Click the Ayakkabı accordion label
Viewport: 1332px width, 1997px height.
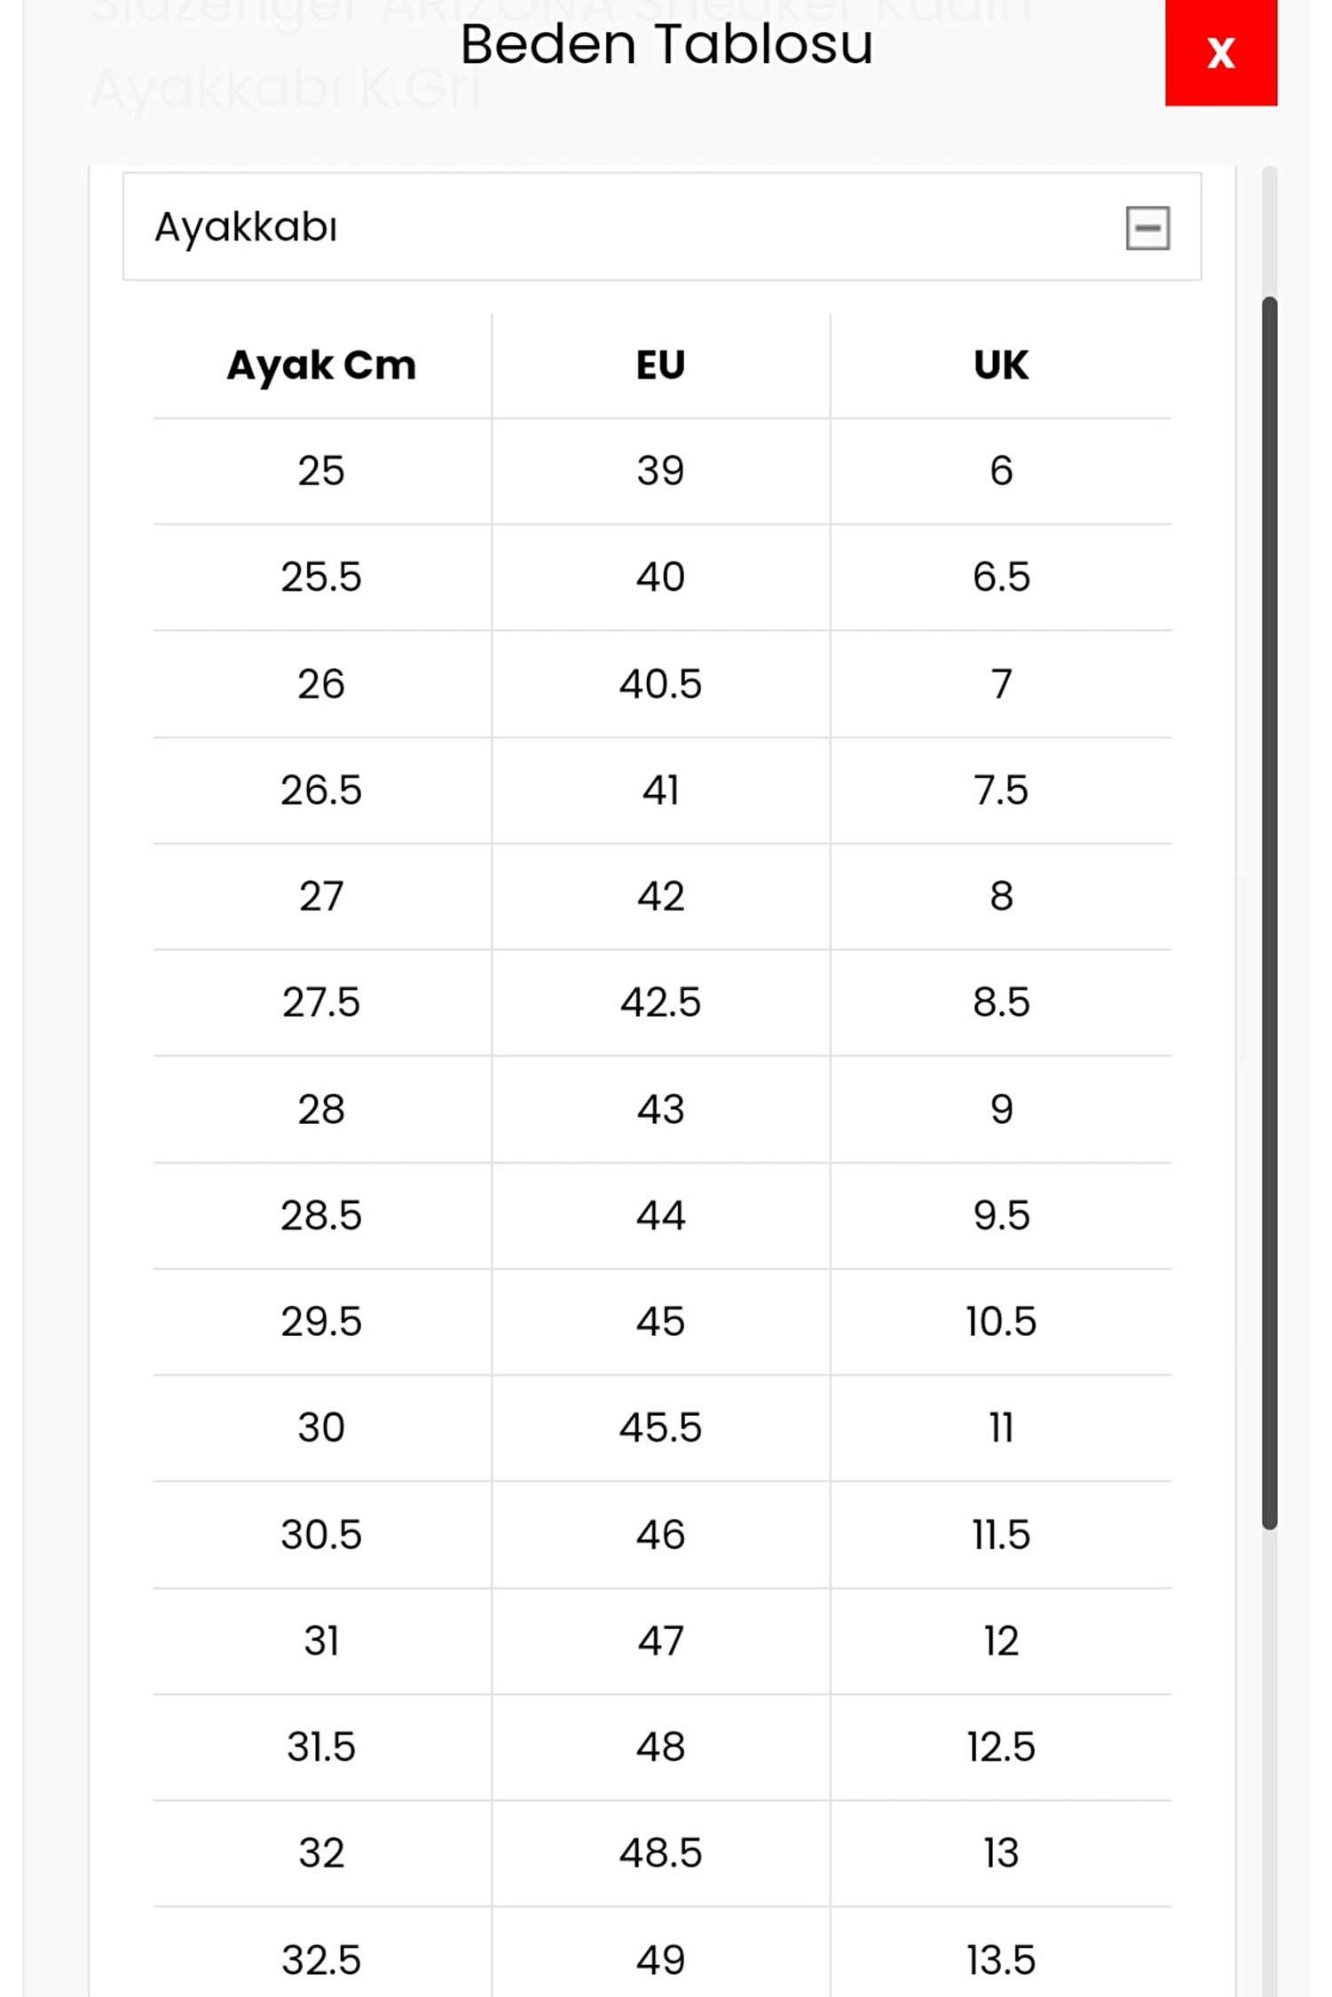pyautogui.click(x=246, y=227)
